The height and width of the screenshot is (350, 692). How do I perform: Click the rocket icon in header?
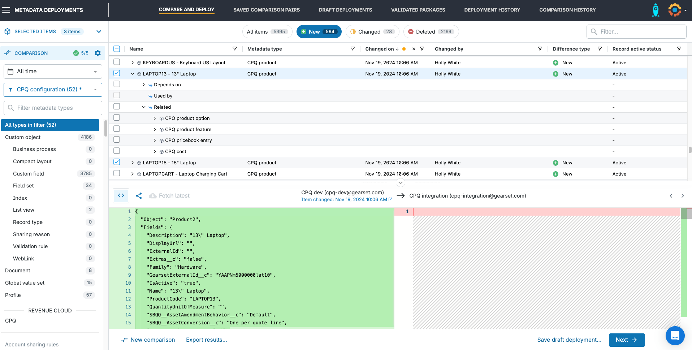[x=655, y=10]
